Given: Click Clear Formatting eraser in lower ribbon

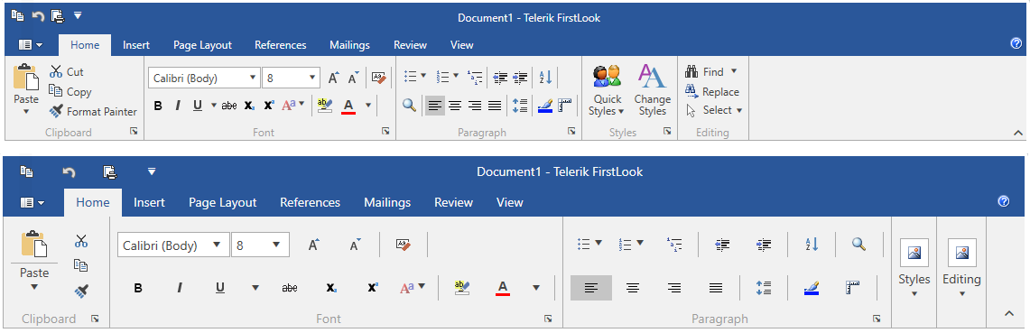Looking at the screenshot, I should 404,245.
